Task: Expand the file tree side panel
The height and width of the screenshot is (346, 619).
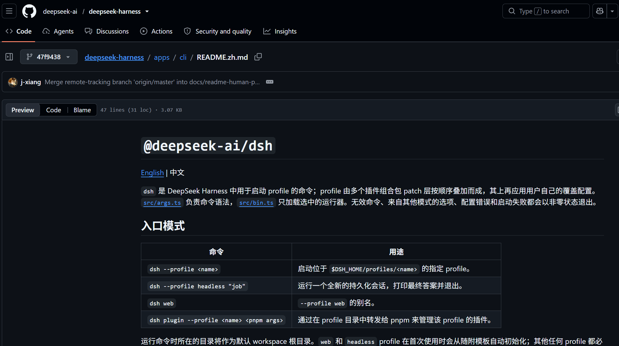Action: click(9, 57)
